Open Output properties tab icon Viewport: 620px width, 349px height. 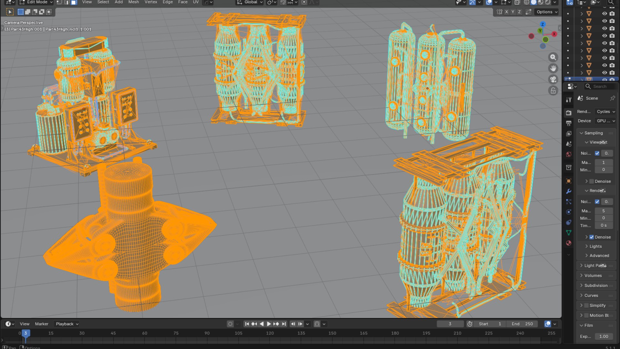point(569,123)
